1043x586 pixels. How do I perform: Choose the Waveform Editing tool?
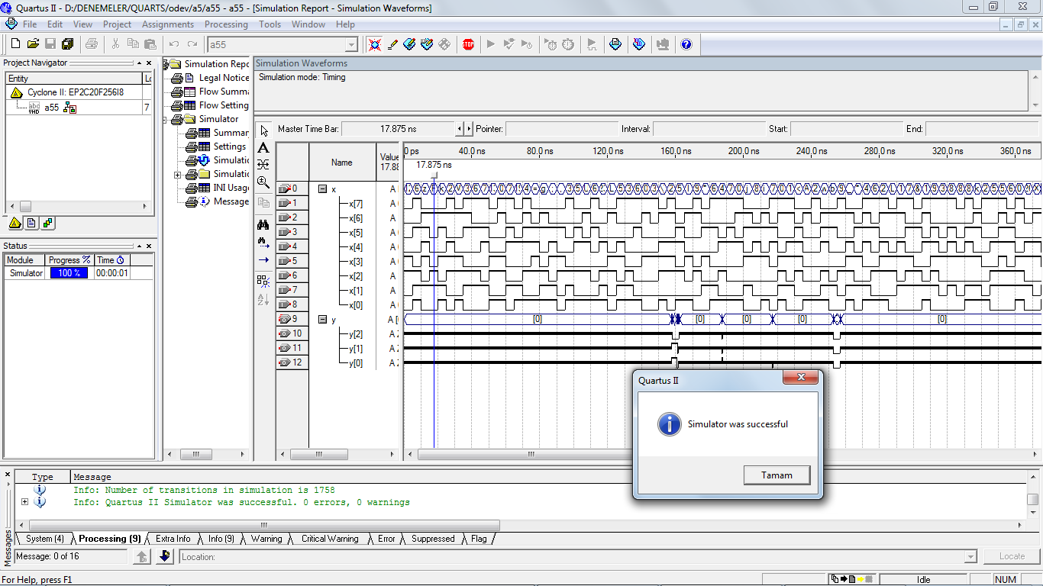point(263,164)
